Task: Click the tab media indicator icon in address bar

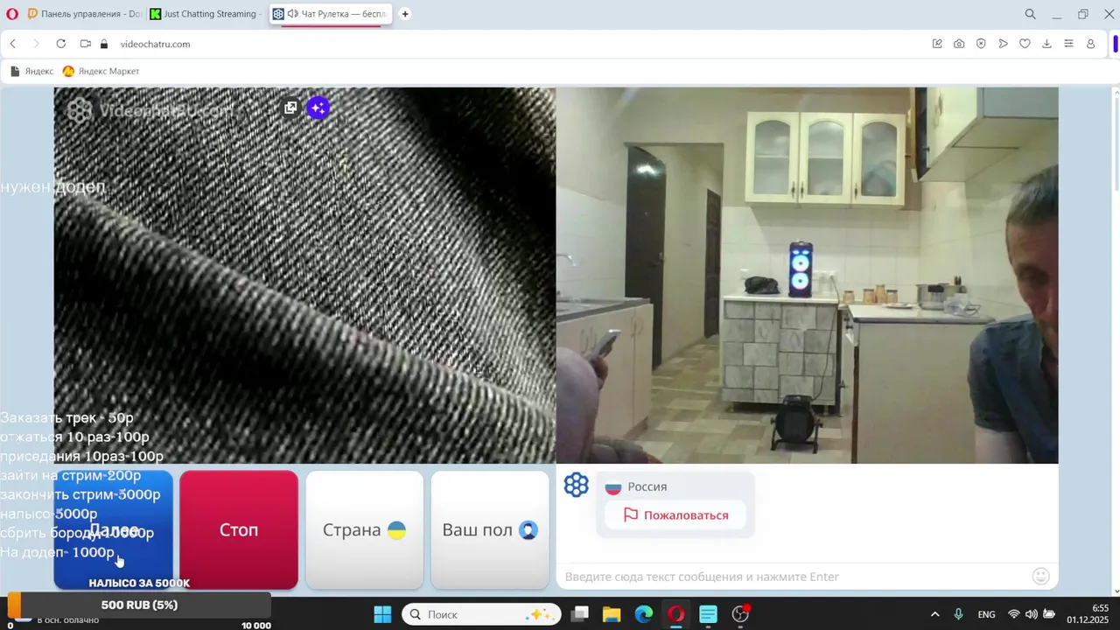Action: click(x=85, y=44)
